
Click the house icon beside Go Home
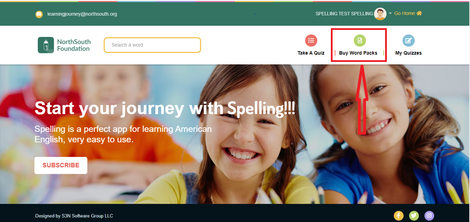point(419,13)
